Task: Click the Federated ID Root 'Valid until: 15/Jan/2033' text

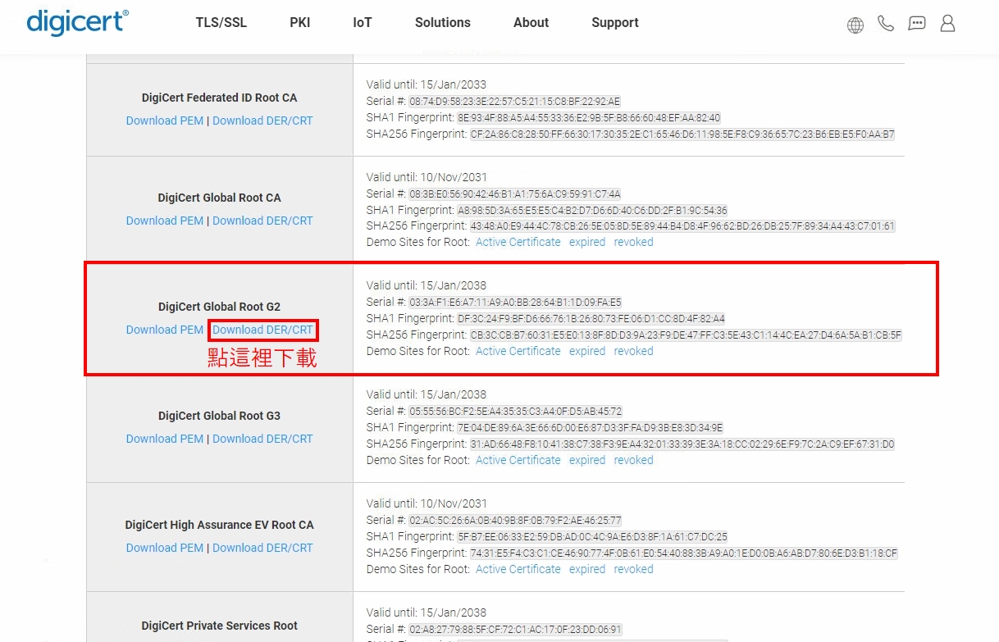Action: click(x=427, y=84)
